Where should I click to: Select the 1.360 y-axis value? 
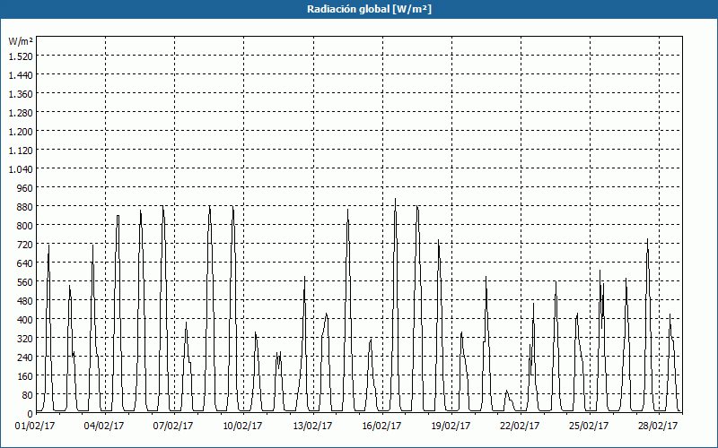pos(21,94)
